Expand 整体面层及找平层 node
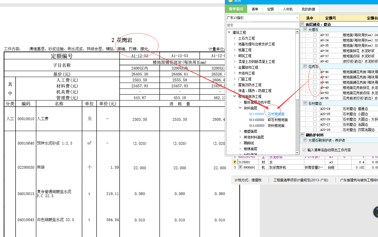The width and height of the screenshot is (378, 237). [240, 102]
